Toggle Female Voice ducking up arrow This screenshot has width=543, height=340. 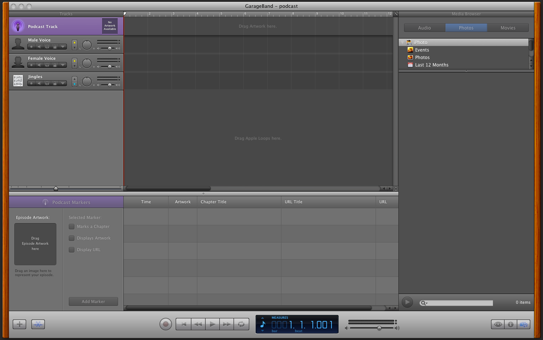(74, 61)
